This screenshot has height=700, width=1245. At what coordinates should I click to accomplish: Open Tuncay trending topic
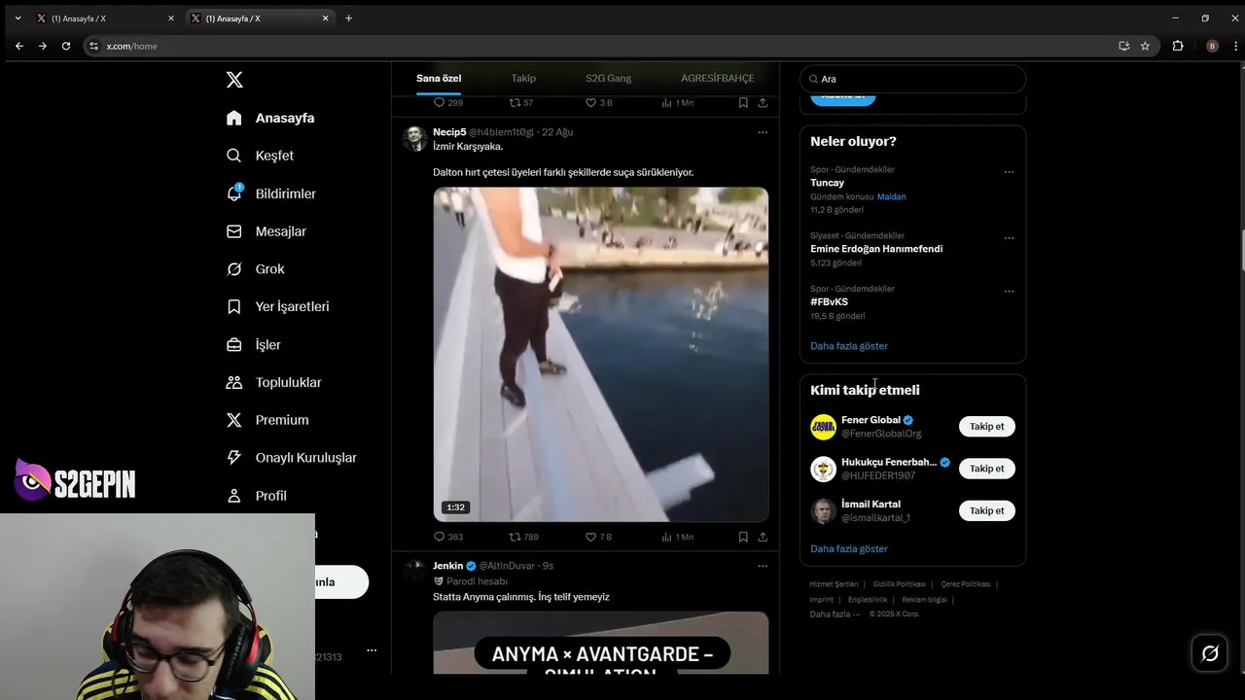[827, 183]
